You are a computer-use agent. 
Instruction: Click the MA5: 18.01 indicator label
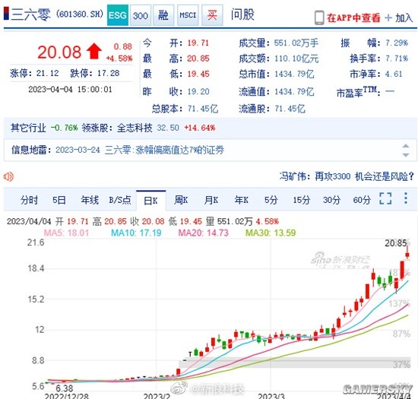pyautogui.click(x=66, y=233)
